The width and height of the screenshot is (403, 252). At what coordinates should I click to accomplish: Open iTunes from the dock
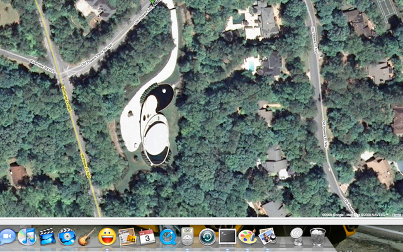point(27,237)
